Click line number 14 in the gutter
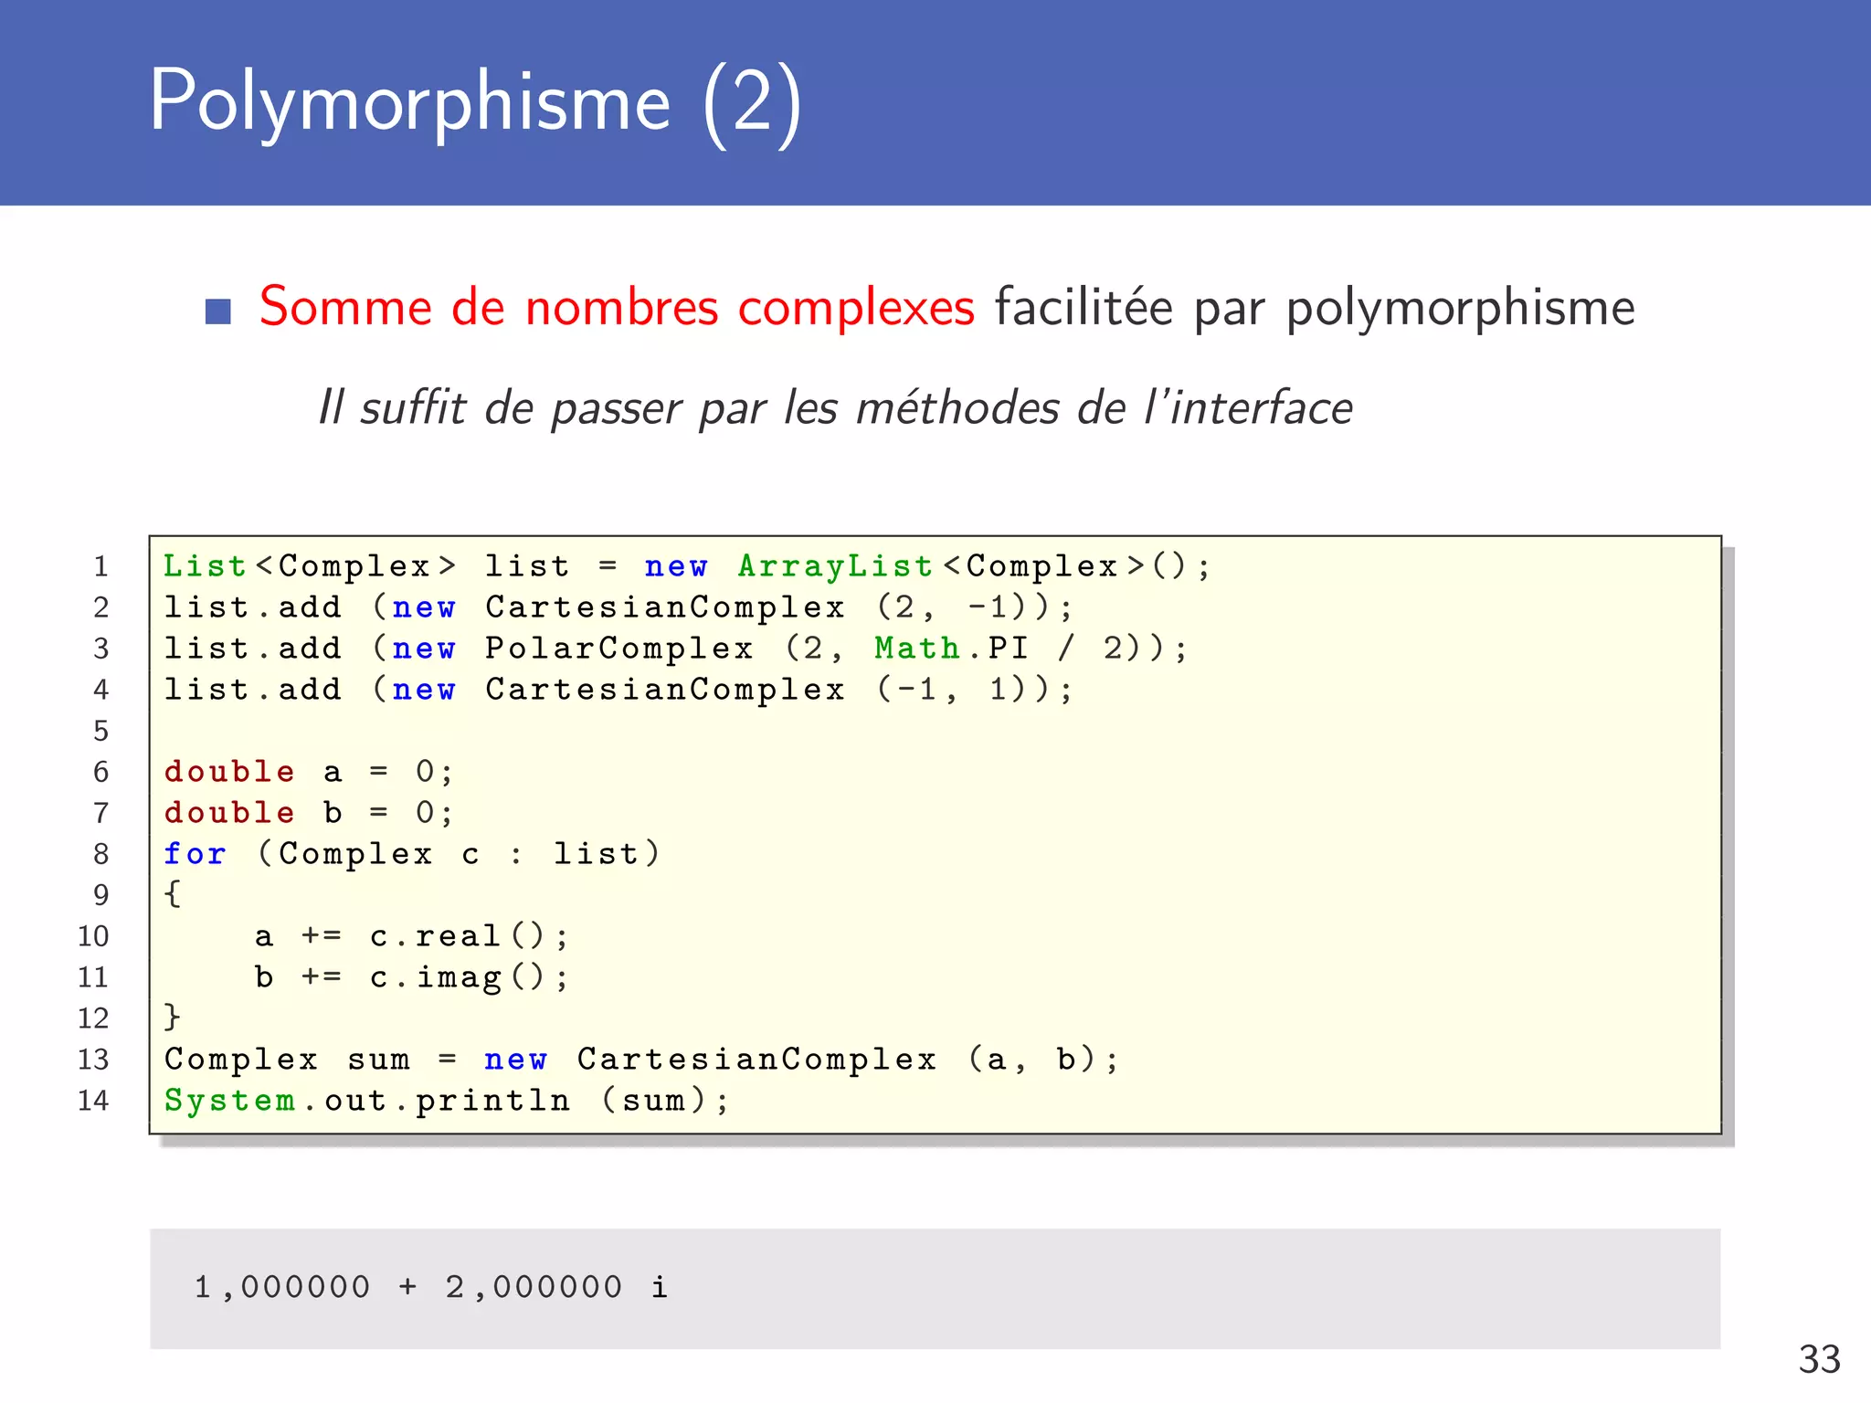The height and width of the screenshot is (1403, 1871). [93, 1101]
